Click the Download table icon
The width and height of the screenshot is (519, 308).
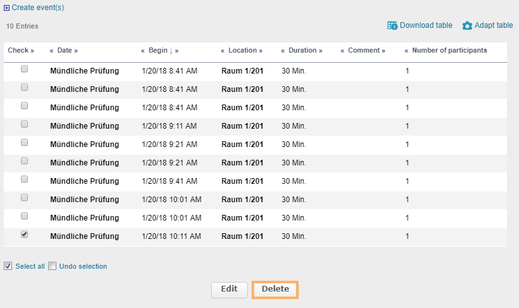(x=393, y=26)
